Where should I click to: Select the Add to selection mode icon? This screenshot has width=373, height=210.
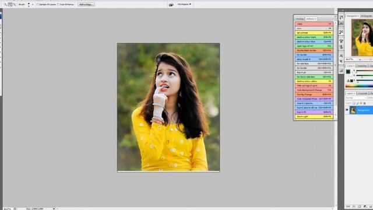click(10, 4)
